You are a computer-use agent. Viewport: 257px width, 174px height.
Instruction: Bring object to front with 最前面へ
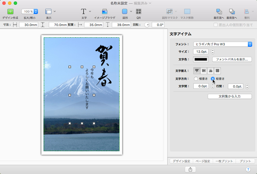point(219,12)
